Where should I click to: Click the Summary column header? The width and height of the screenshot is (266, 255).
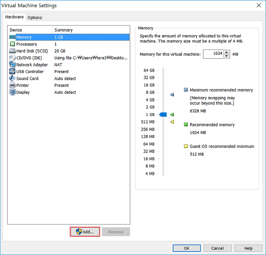coord(91,30)
